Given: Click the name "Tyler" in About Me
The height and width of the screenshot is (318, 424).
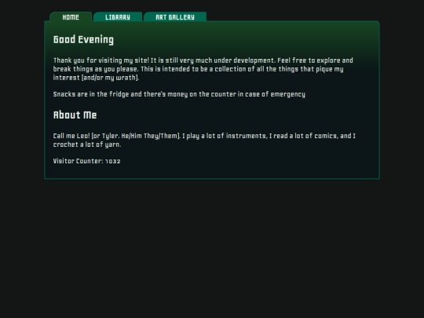Looking at the screenshot, I should [x=111, y=136].
